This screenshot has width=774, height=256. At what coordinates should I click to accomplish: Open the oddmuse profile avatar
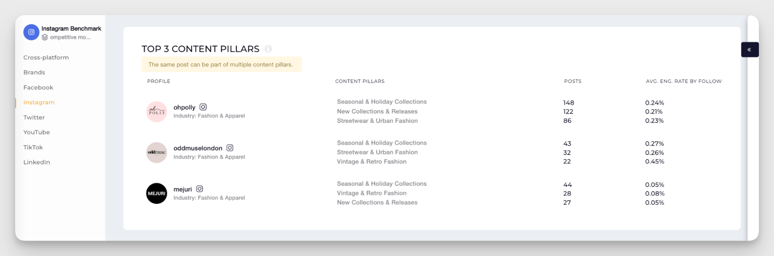click(156, 153)
